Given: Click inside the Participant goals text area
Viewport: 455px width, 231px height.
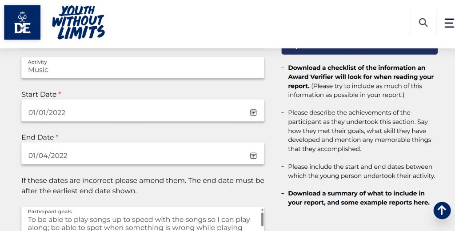Looking at the screenshot, I should (x=139, y=223).
